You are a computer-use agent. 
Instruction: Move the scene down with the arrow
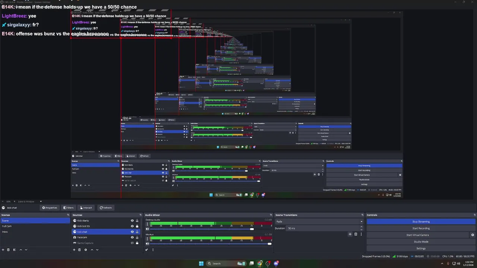pyautogui.click(x=26, y=250)
